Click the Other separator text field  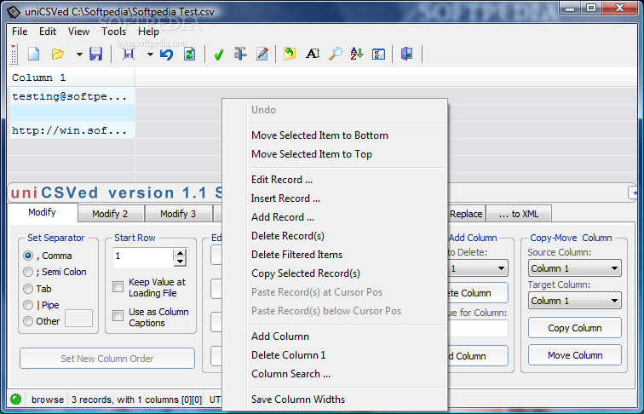79,319
